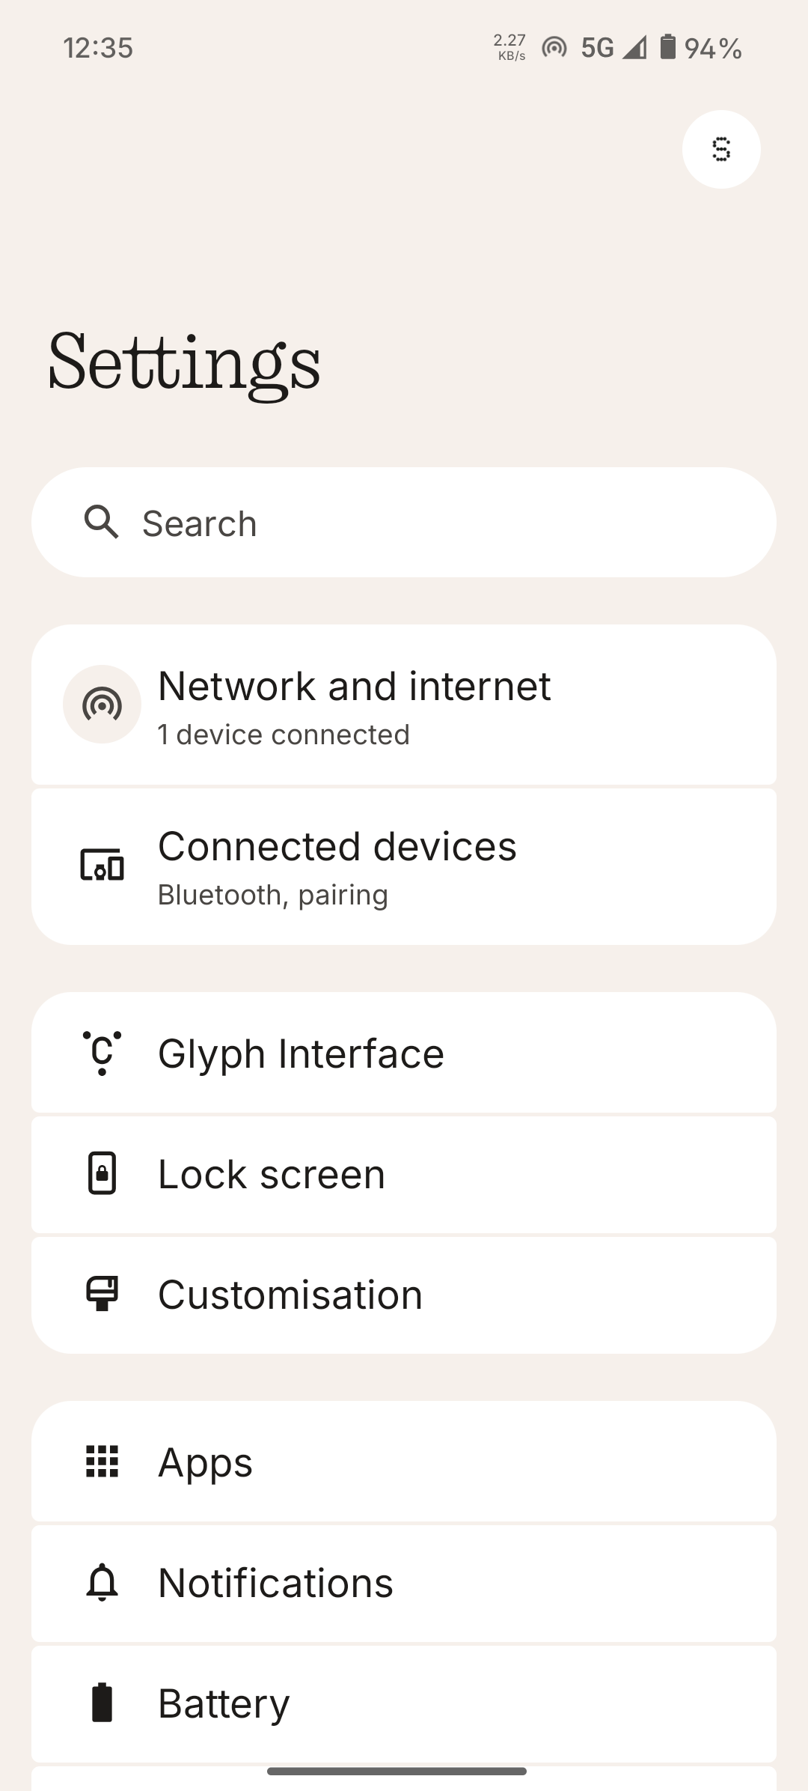Tap the Apps grid icon
The image size is (808, 1791).
pos(102,1462)
